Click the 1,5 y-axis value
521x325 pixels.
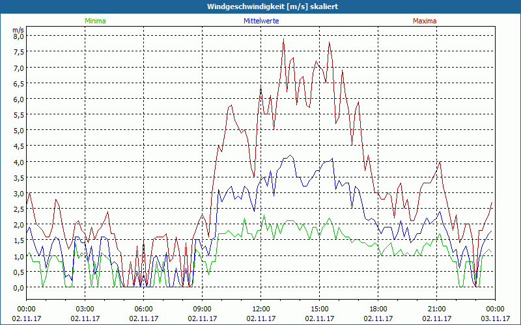click(18, 241)
